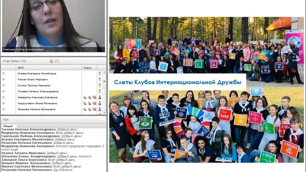
Task: Open the Общий chat tab
Action: (8, 126)
